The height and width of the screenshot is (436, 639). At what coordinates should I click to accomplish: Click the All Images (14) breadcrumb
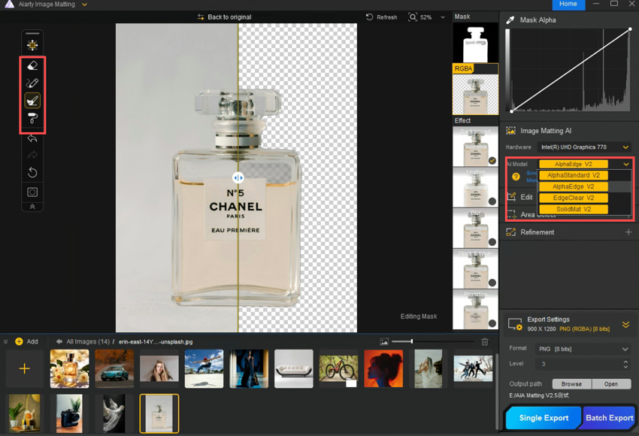coord(88,341)
